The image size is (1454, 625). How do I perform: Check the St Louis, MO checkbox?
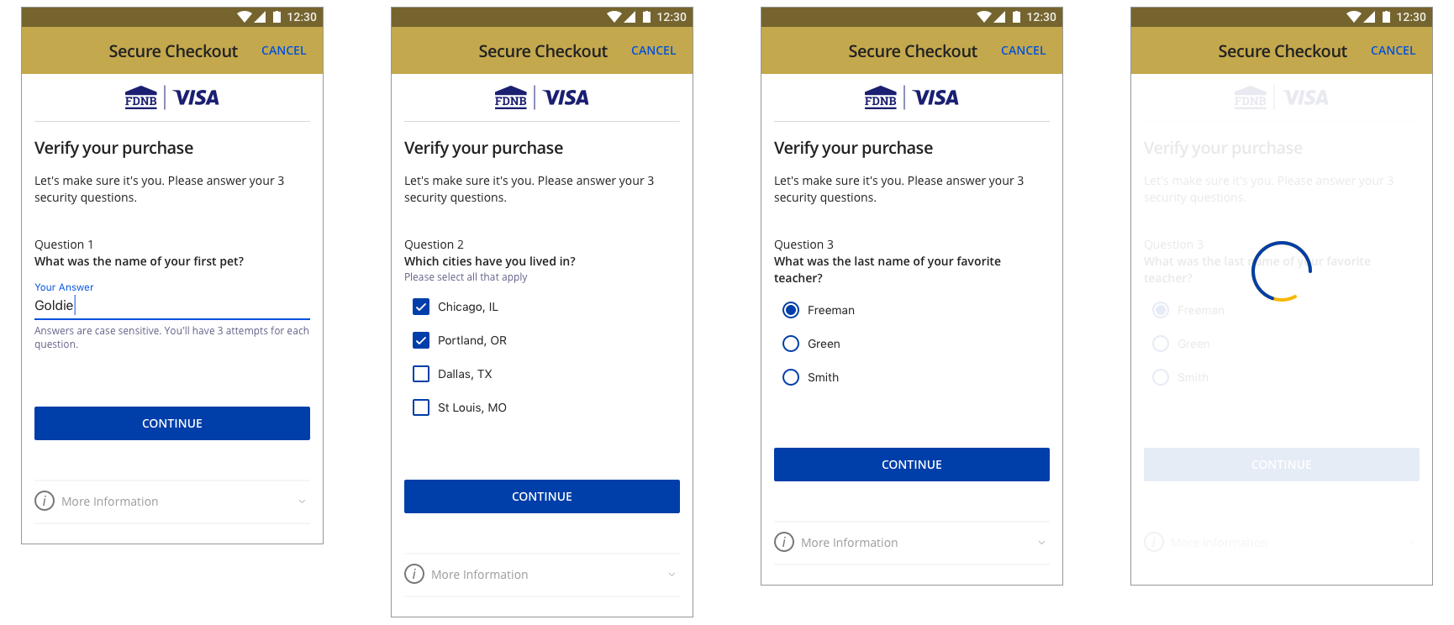tap(421, 408)
